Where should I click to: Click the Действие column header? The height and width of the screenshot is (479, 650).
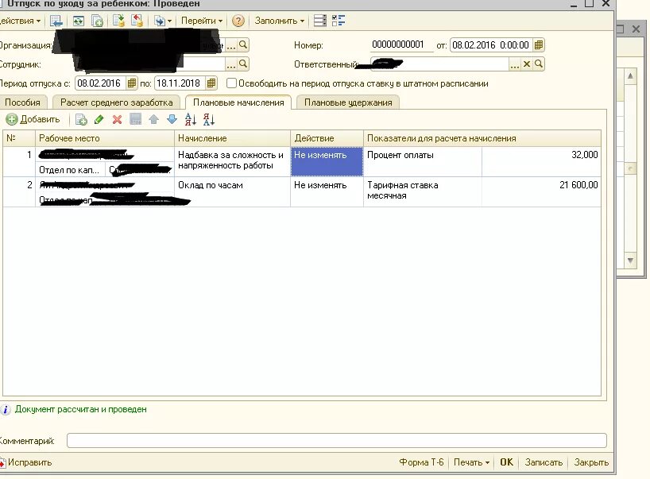point(327,138)
